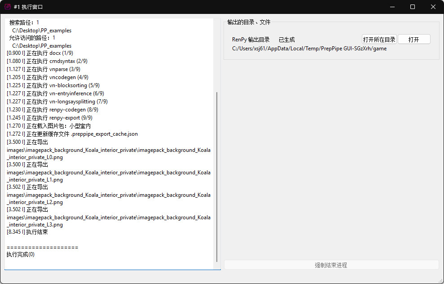The height and width of the screenshot is (284, 444).
Task: Click the 执行完成(0) line in log
Action: point(20,255)
